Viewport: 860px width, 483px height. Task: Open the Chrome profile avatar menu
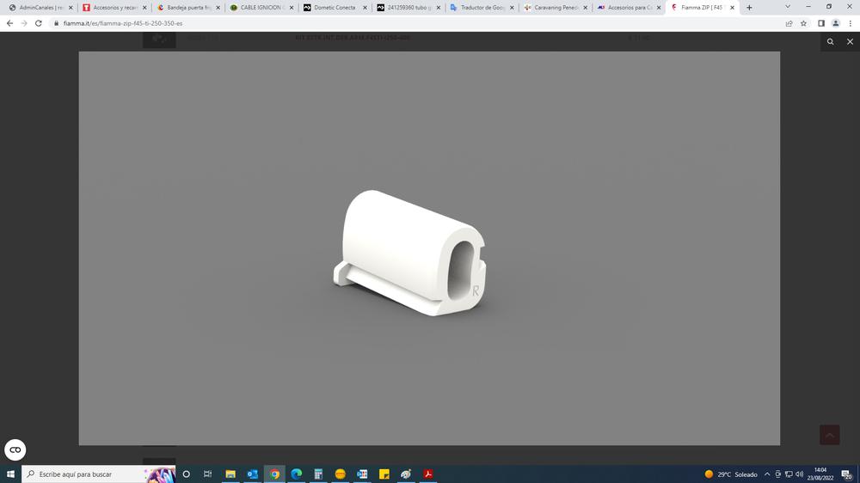coord(835,23)
